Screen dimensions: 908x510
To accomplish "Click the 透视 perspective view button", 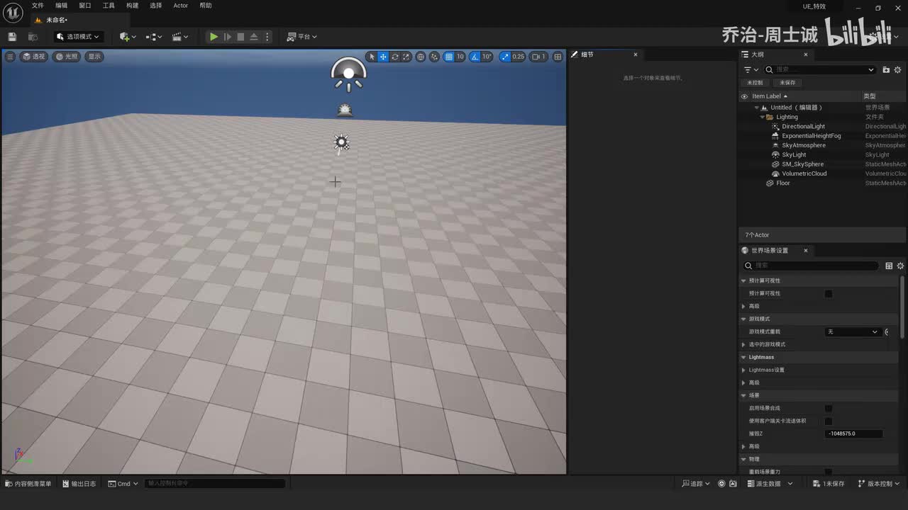I will pyautogui.click(x=33, y=57).
